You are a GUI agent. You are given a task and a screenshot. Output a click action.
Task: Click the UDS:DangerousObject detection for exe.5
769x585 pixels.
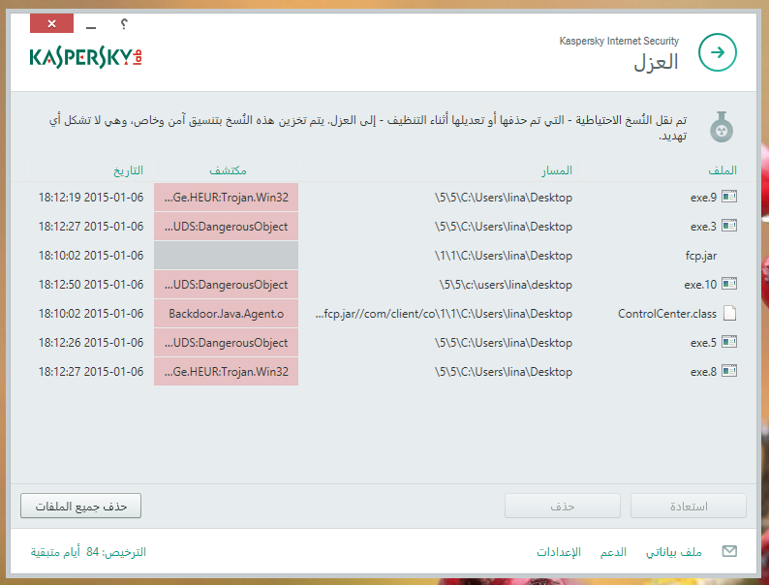226,342
